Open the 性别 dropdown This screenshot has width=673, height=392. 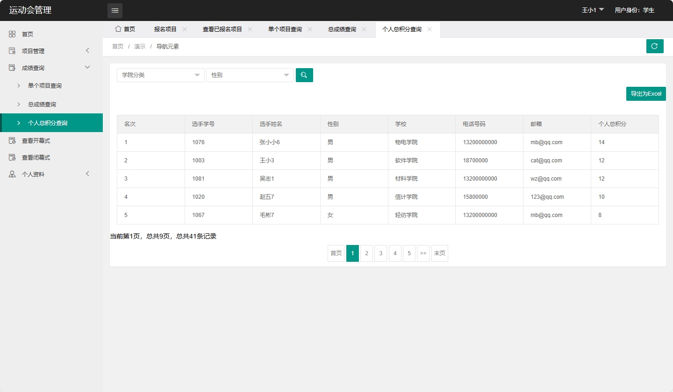[250, 75]
